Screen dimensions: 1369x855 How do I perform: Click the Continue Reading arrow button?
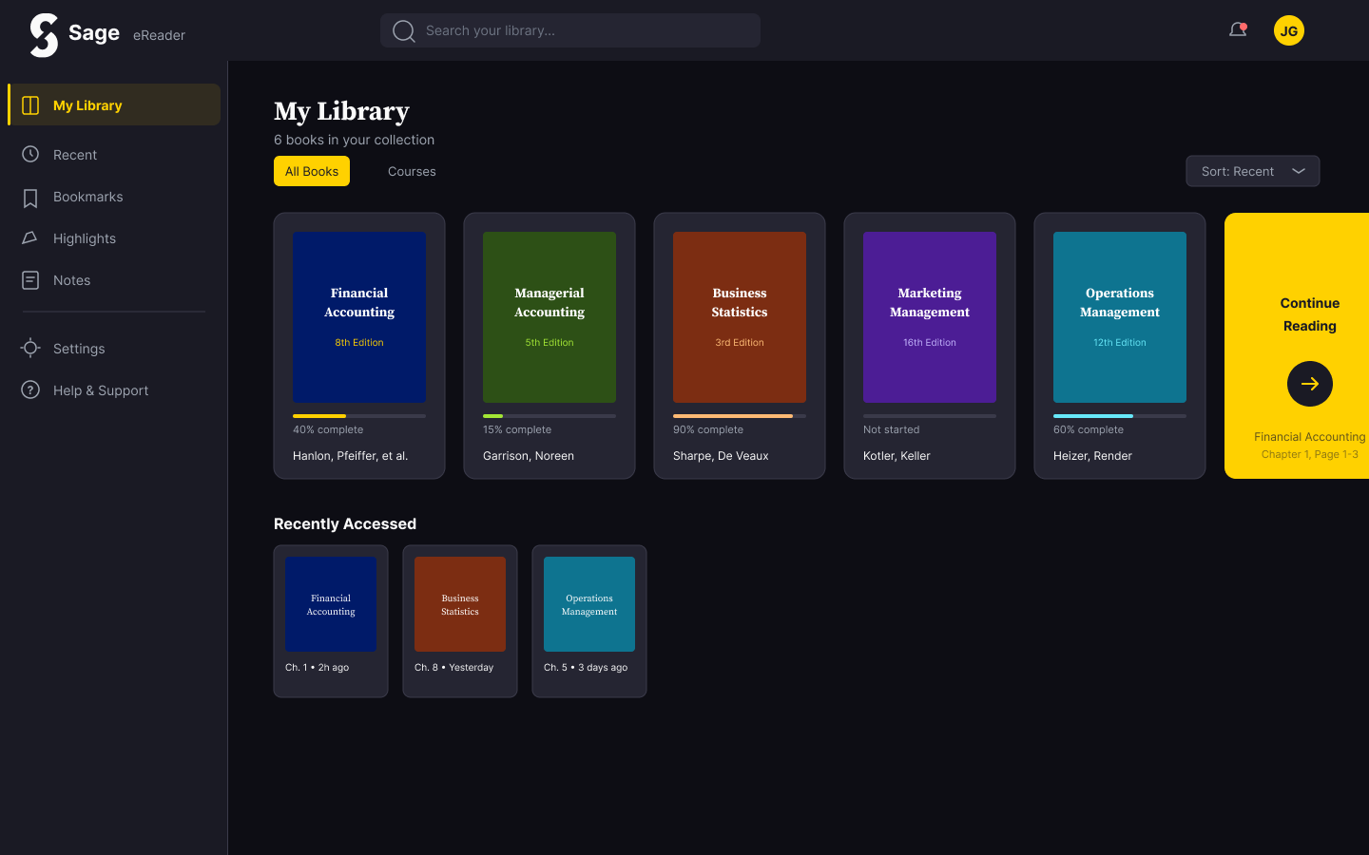coord(1310,384)
